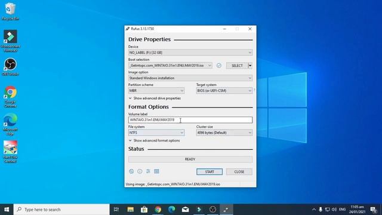382x215 pixels.
Task: Click the microphone tray icon
Action: point(321,210)
